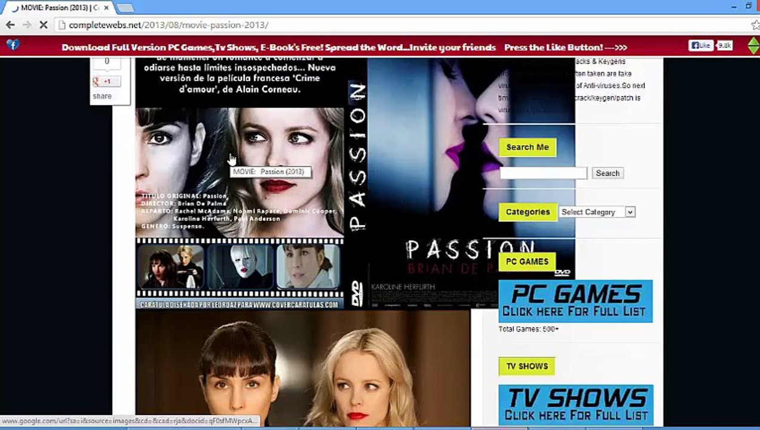The width and height of the screenshot is (760, 430).
Task: Click first filmstrip thumbnail of two women
Action: (x=171, y=267)
